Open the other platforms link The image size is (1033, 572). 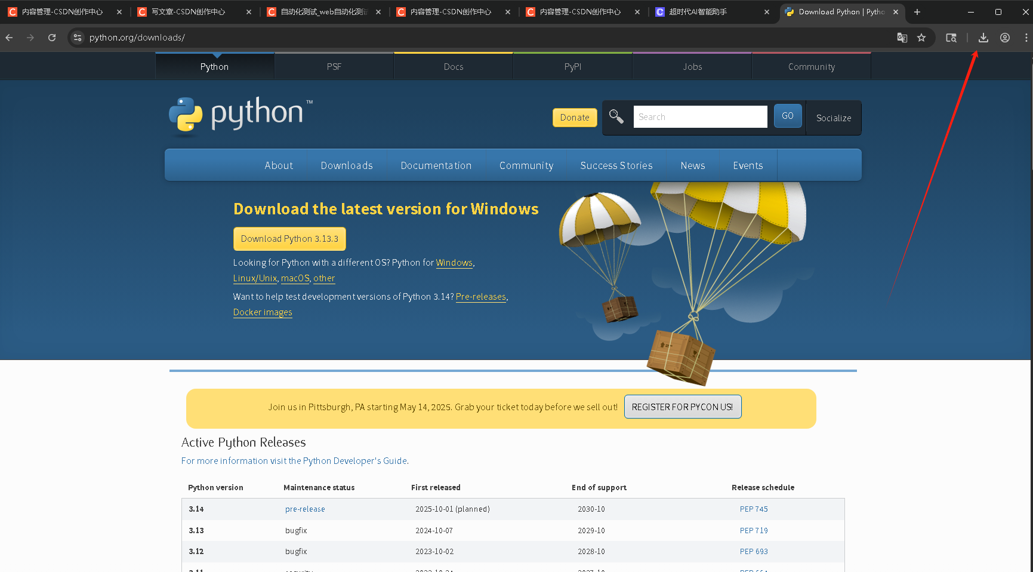pos(324,278)
